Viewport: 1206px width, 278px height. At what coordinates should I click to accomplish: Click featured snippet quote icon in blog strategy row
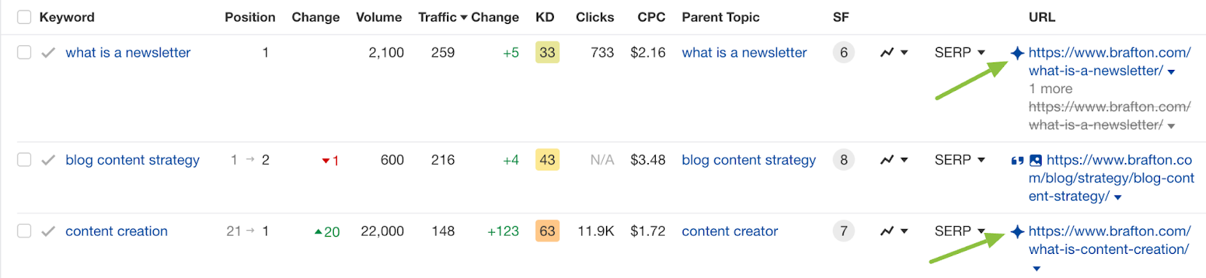[1018, 160]
